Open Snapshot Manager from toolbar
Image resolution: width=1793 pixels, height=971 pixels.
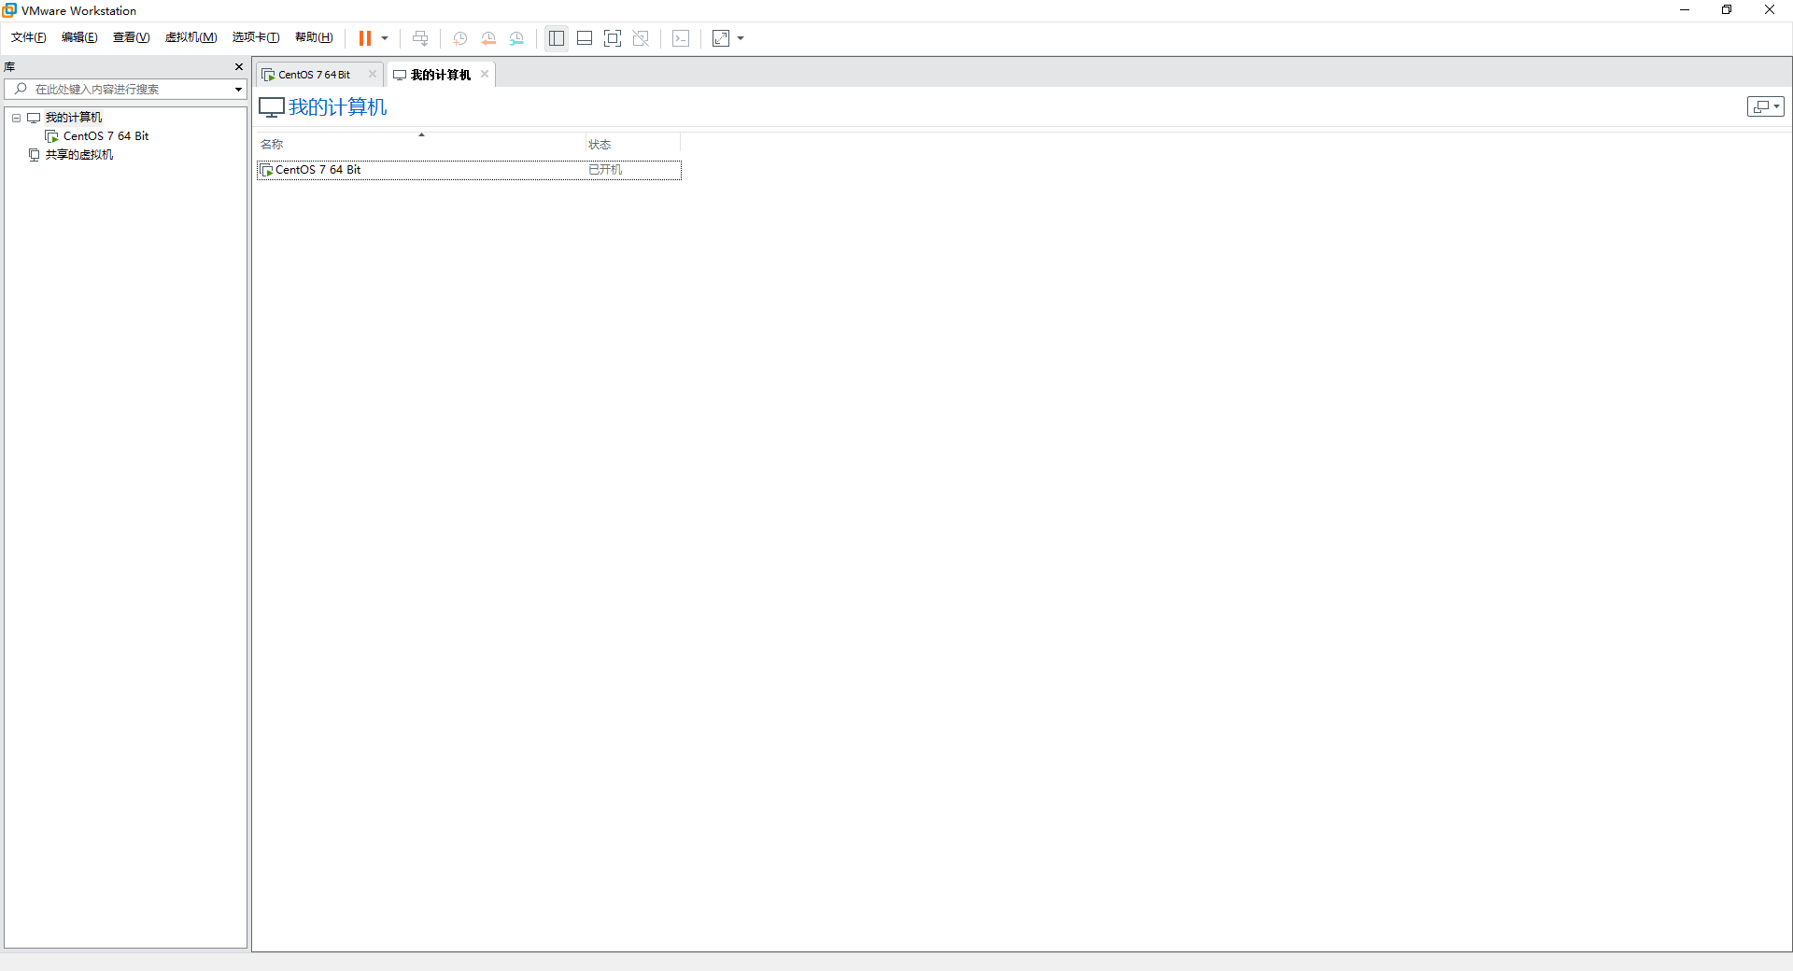point(516,38)
